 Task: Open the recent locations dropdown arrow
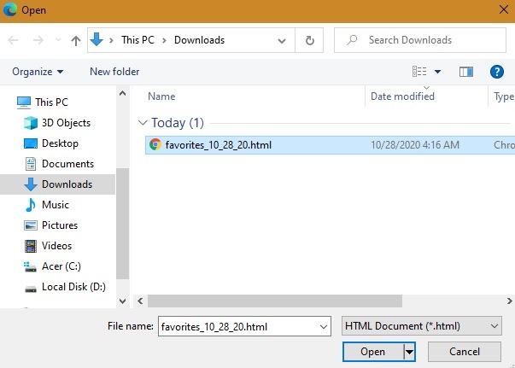[x=58, y=40]
